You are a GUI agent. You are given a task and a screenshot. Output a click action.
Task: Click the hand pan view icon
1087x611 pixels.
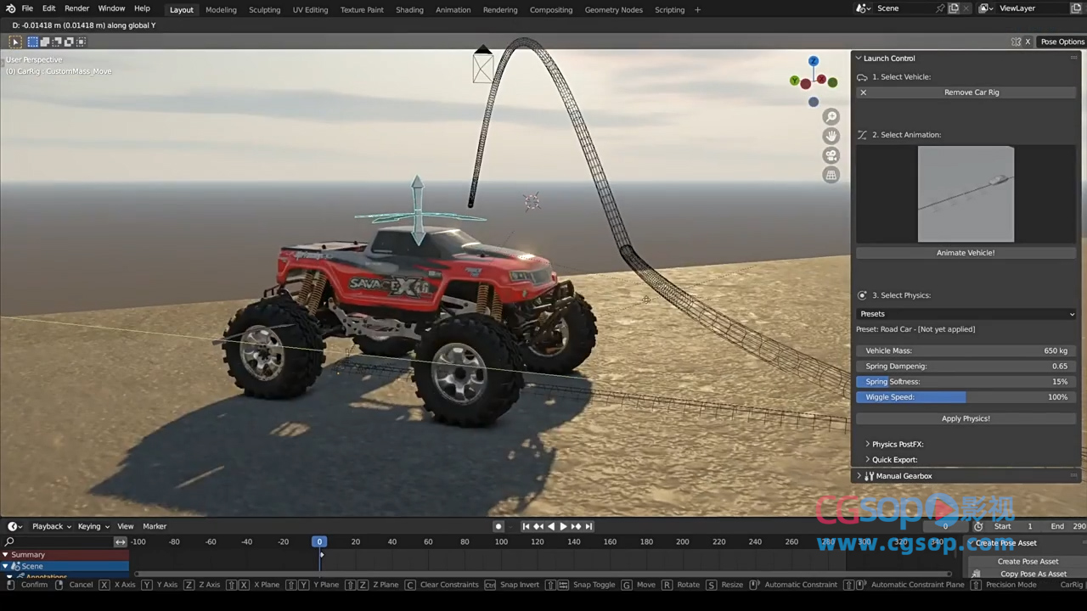pos(831,136)
